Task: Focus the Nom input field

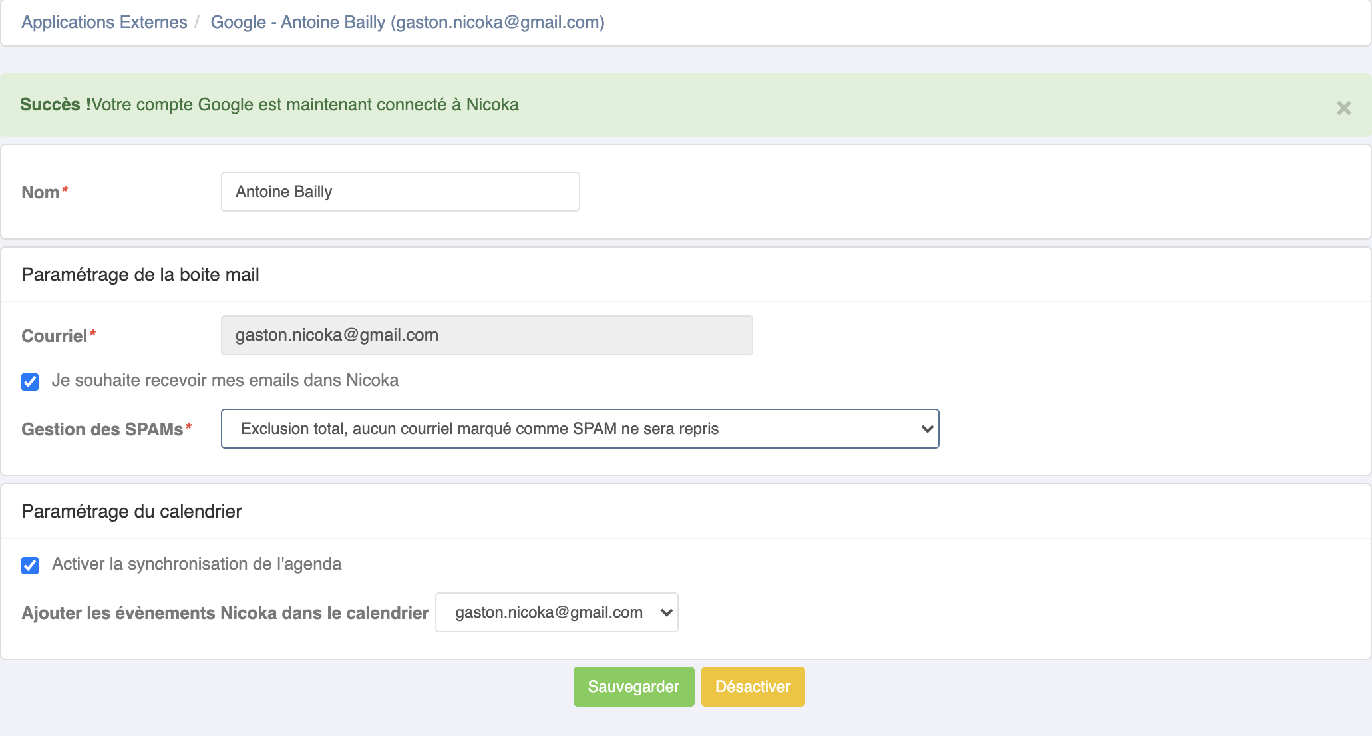Action: coord(400,192)
